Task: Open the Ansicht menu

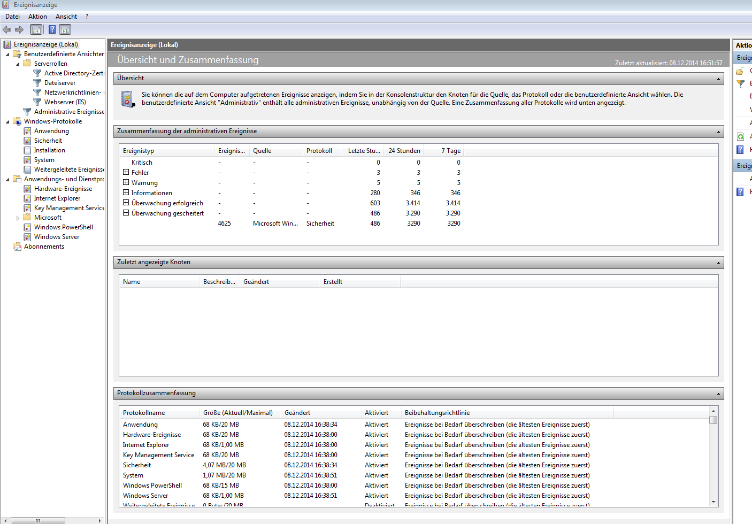Action: [66, 17]
